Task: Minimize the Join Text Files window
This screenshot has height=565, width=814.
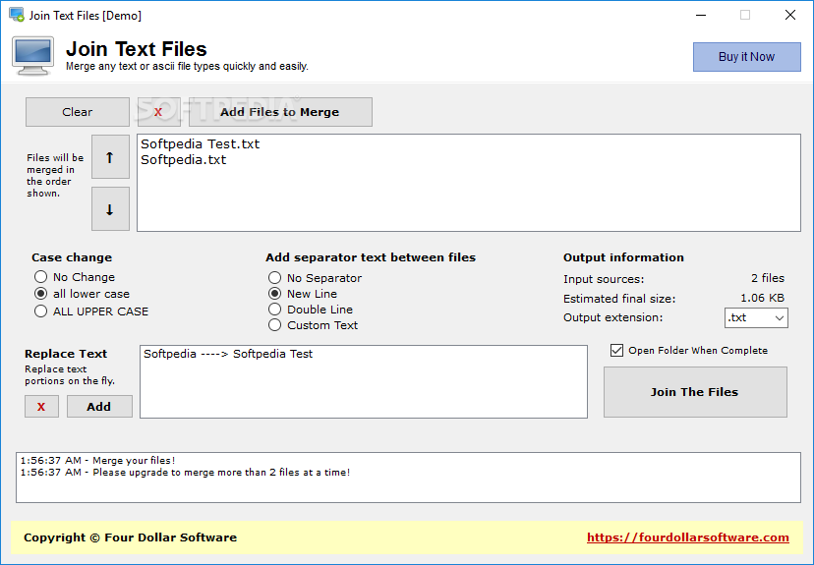Action: point(701,15)
